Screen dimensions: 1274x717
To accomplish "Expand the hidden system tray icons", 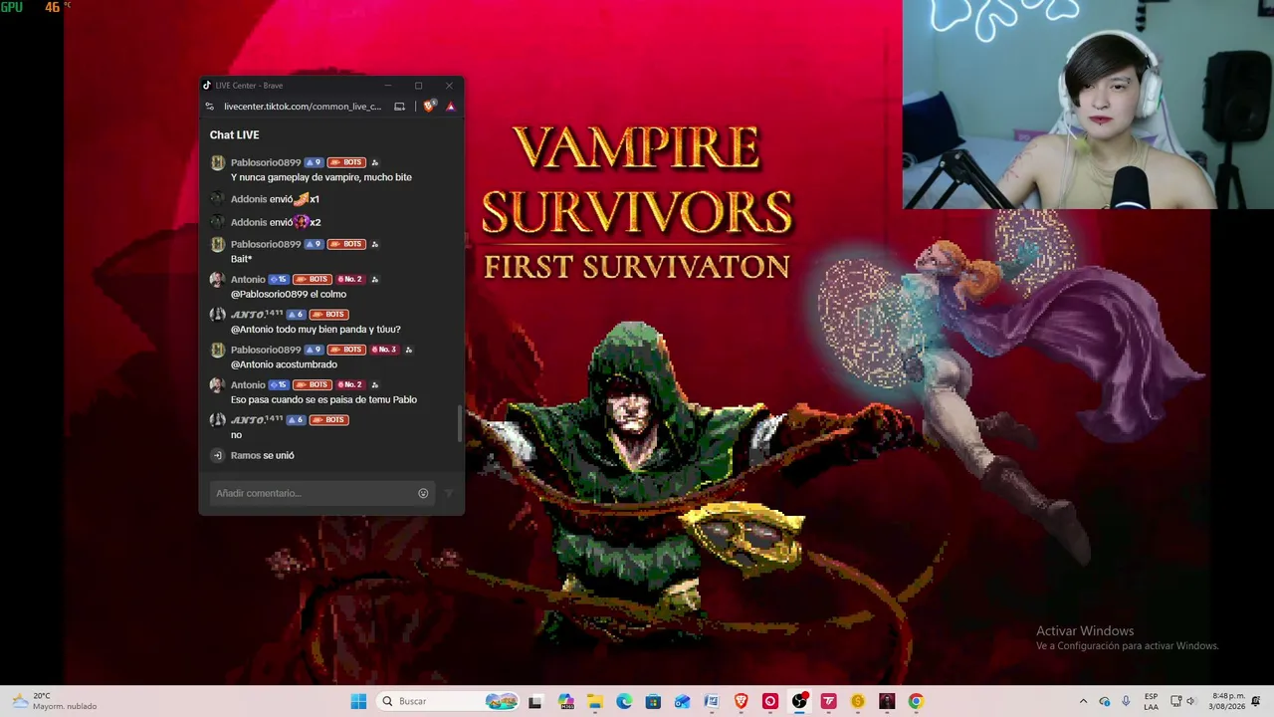I will click(1084, 701).
